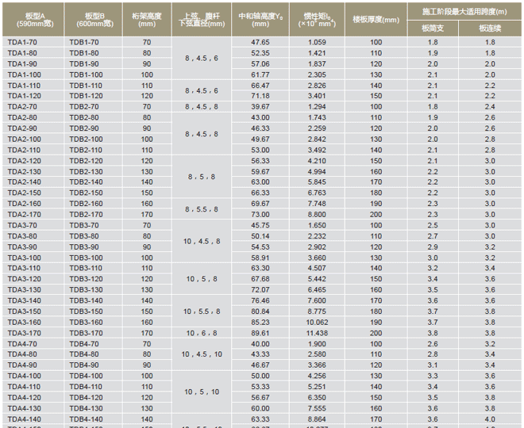Select the 10 , 6 , 8 diameter cell
Screen dimensions: 524x428
point(201,333)
